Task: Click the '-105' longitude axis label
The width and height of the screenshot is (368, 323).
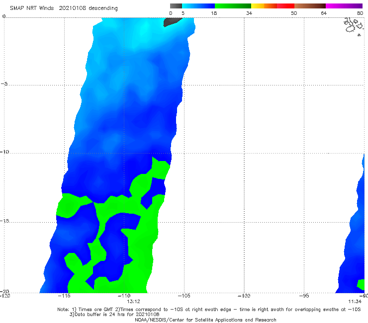Action: [184, 296]
